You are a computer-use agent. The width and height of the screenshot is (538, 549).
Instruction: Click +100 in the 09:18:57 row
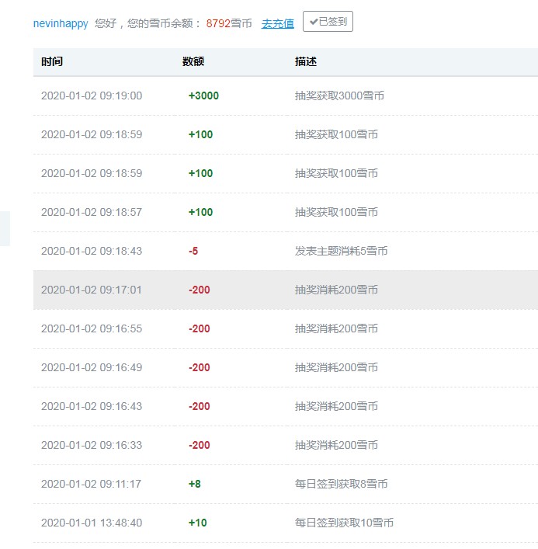tap(200, 212)
